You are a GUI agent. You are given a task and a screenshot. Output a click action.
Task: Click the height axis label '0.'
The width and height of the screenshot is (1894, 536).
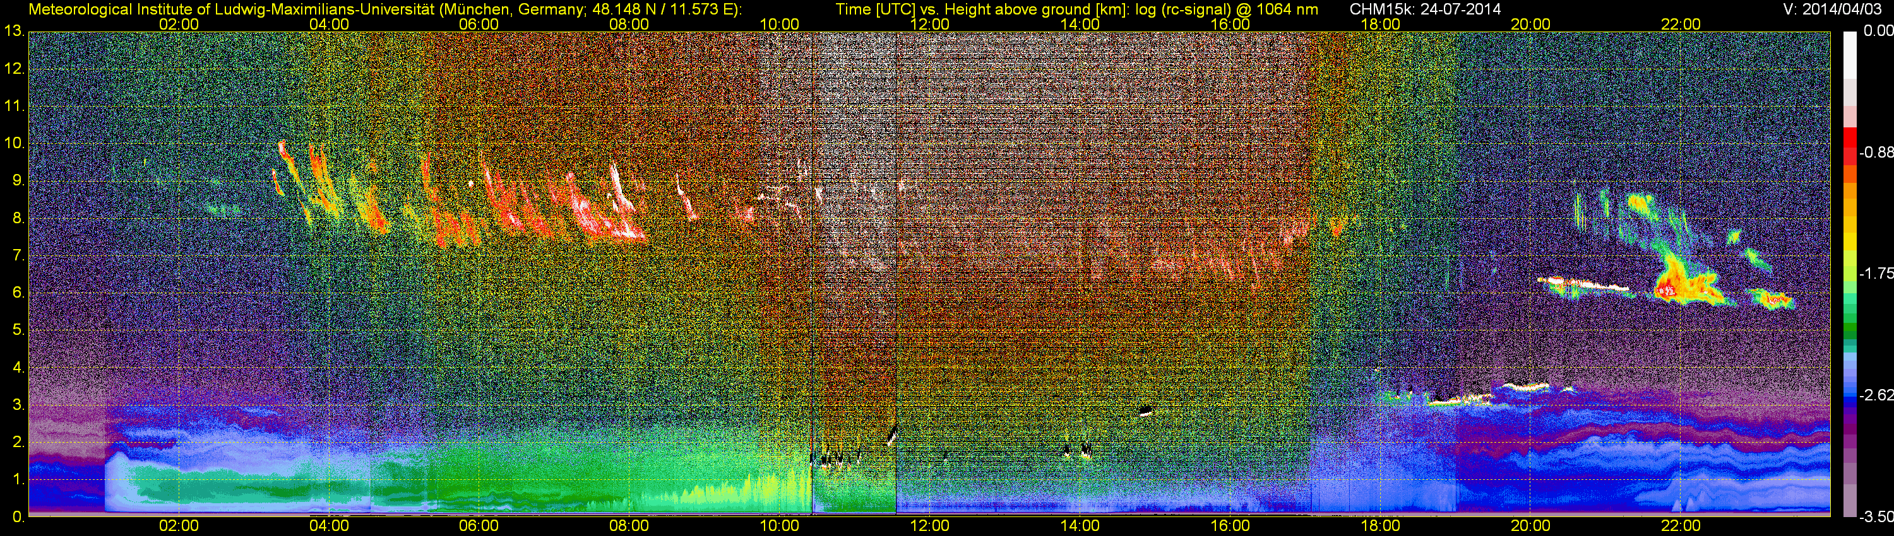pos(18,517)
